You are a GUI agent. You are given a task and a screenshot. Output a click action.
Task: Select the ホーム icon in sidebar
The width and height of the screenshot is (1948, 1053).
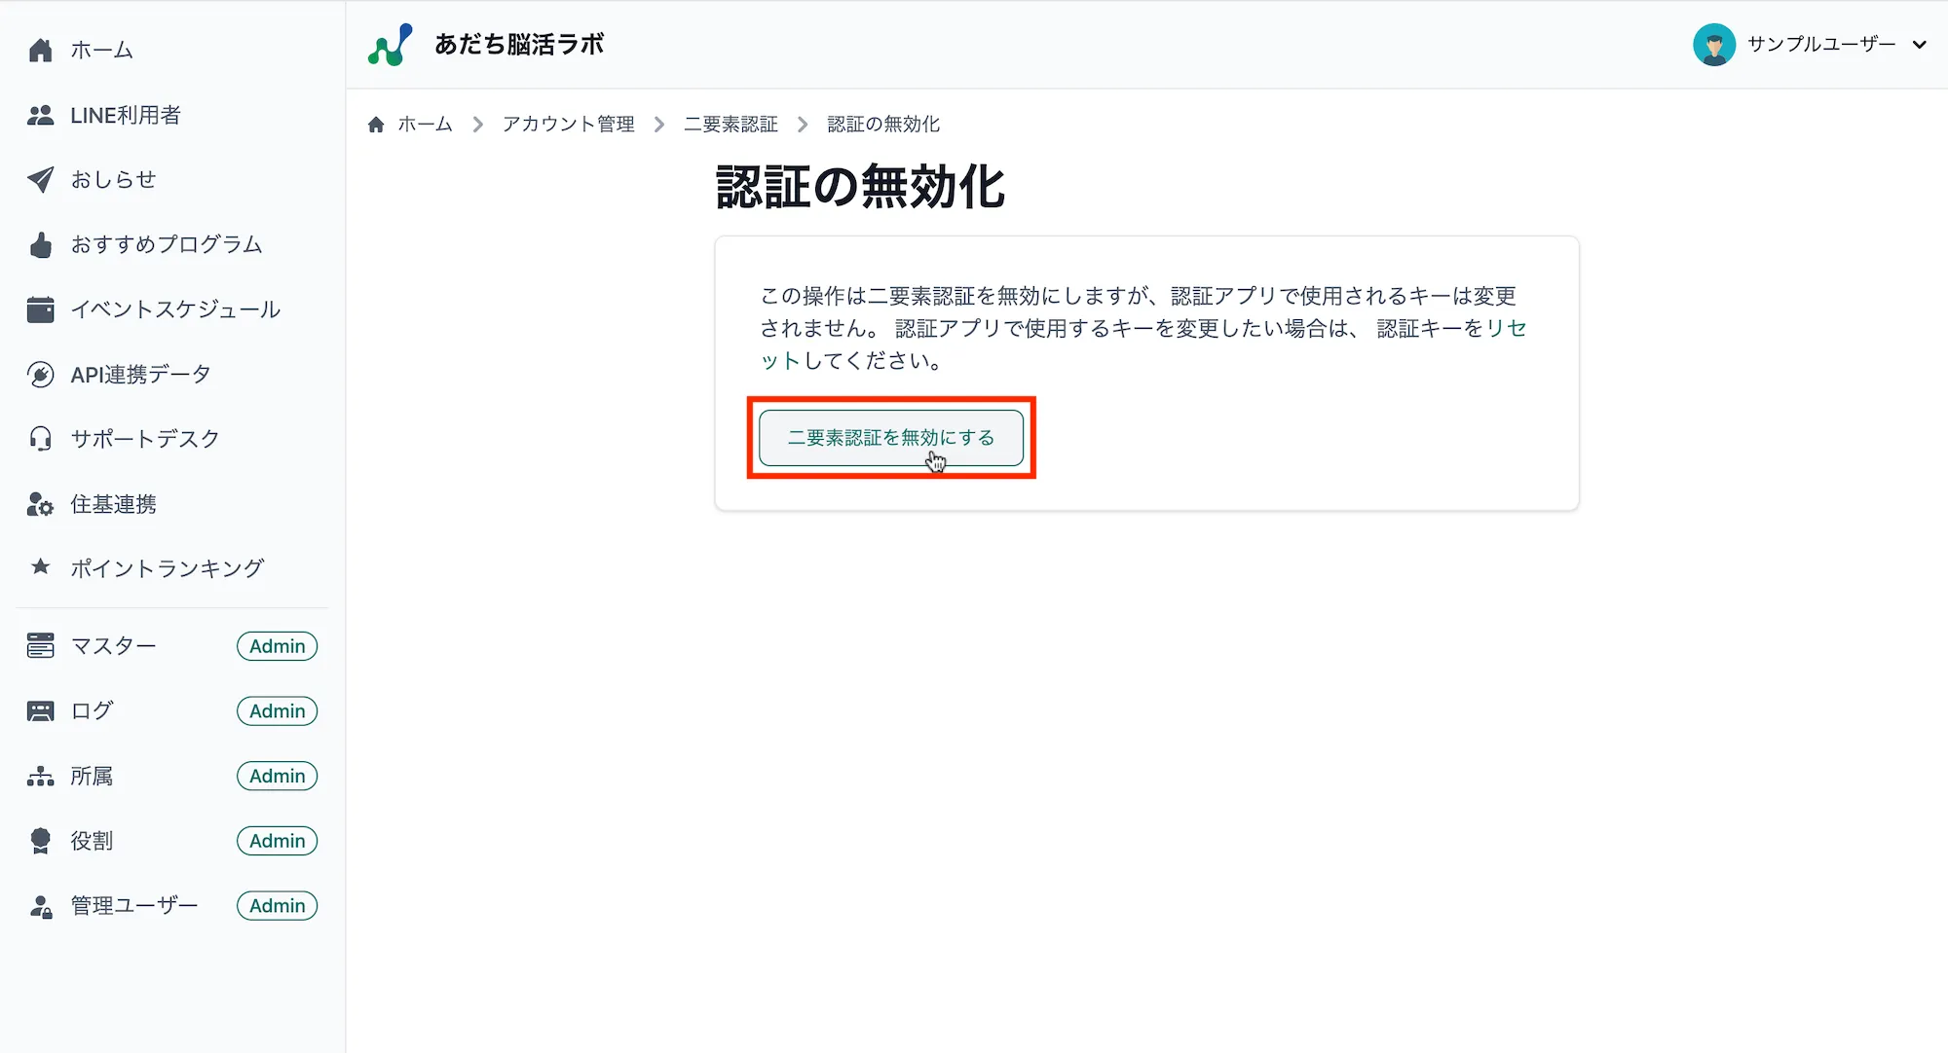(x=40, y=50)
